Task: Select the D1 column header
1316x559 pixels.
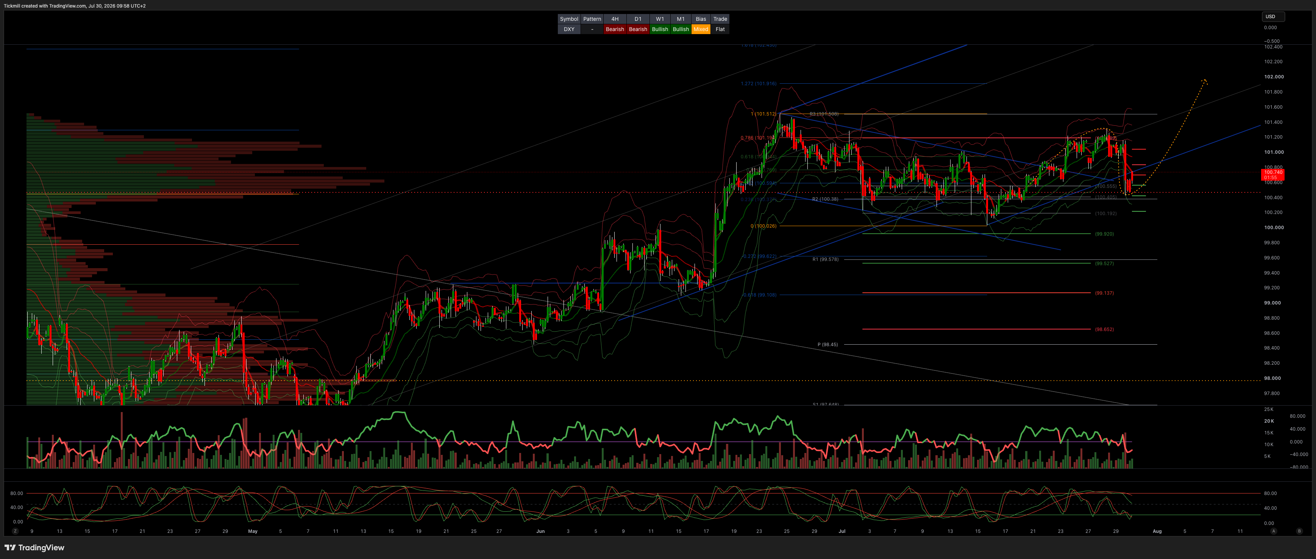Action: pyautogui.click(x=638, y=19)
